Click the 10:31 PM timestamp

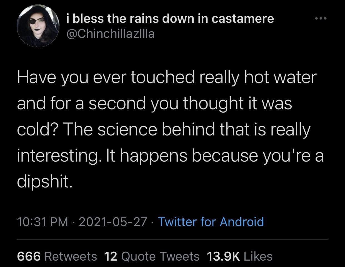[42, 222]
